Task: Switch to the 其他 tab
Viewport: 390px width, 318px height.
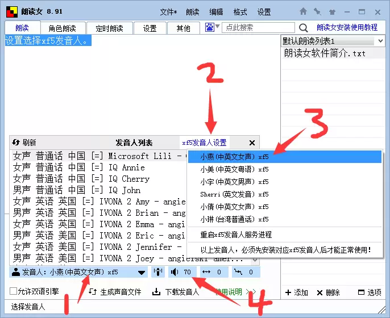Action: tap(183, 28)
